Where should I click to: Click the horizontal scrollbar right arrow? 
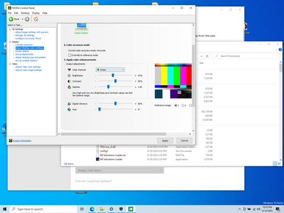pos(190,134)
